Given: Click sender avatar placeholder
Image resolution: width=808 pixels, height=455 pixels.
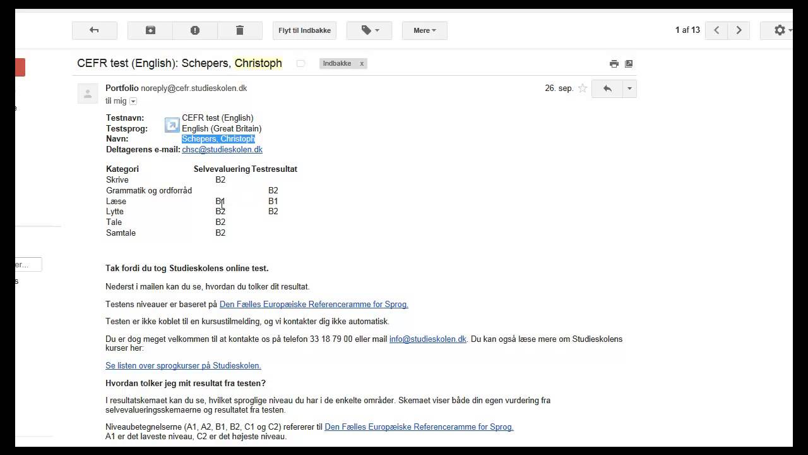Looking at the screenshot, I should coord(88,94).
